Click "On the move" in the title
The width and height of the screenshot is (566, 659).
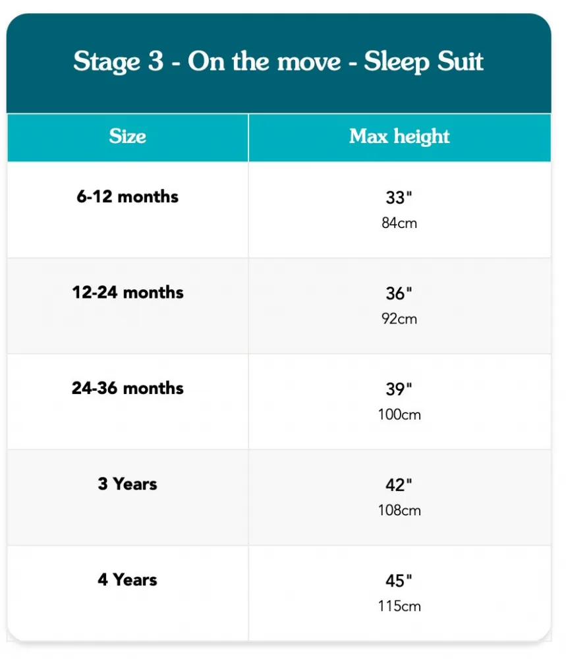(264, 62)
